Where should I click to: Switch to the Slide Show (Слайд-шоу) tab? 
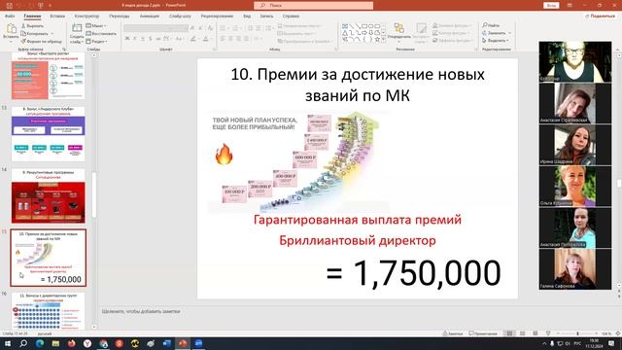(180, 16)
